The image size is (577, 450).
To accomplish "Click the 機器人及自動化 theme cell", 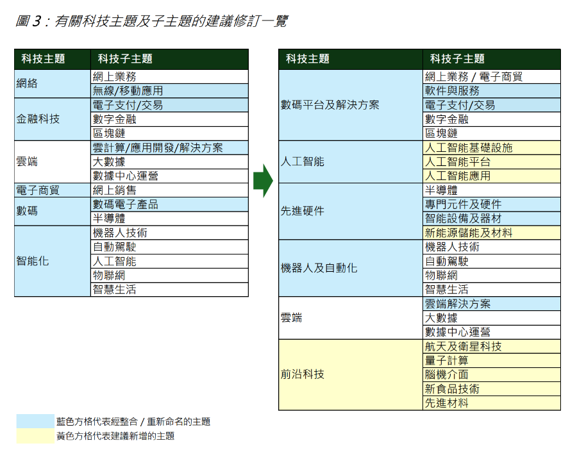I will point(351,268).
